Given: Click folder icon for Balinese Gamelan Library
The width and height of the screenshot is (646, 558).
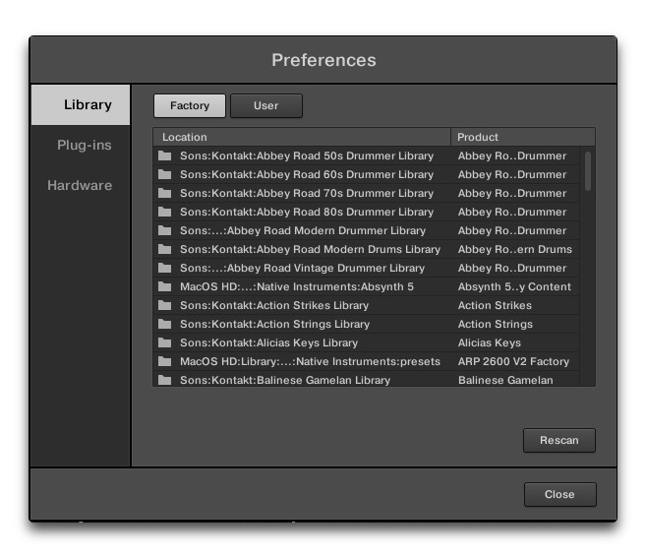Looking at the screenshot, I should click(x=165, y=380).
